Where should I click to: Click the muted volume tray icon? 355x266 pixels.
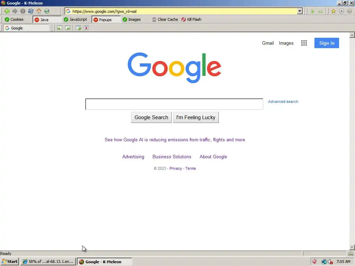click(330, 262)
